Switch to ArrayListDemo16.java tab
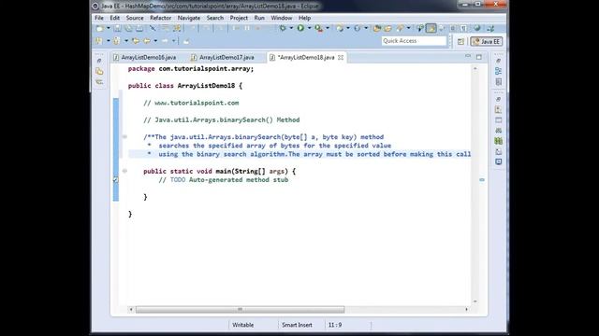 [145, 58]
